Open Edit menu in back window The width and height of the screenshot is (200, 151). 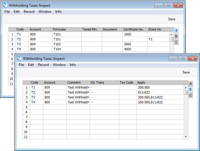pyautogui.click(x=17, y=12)
